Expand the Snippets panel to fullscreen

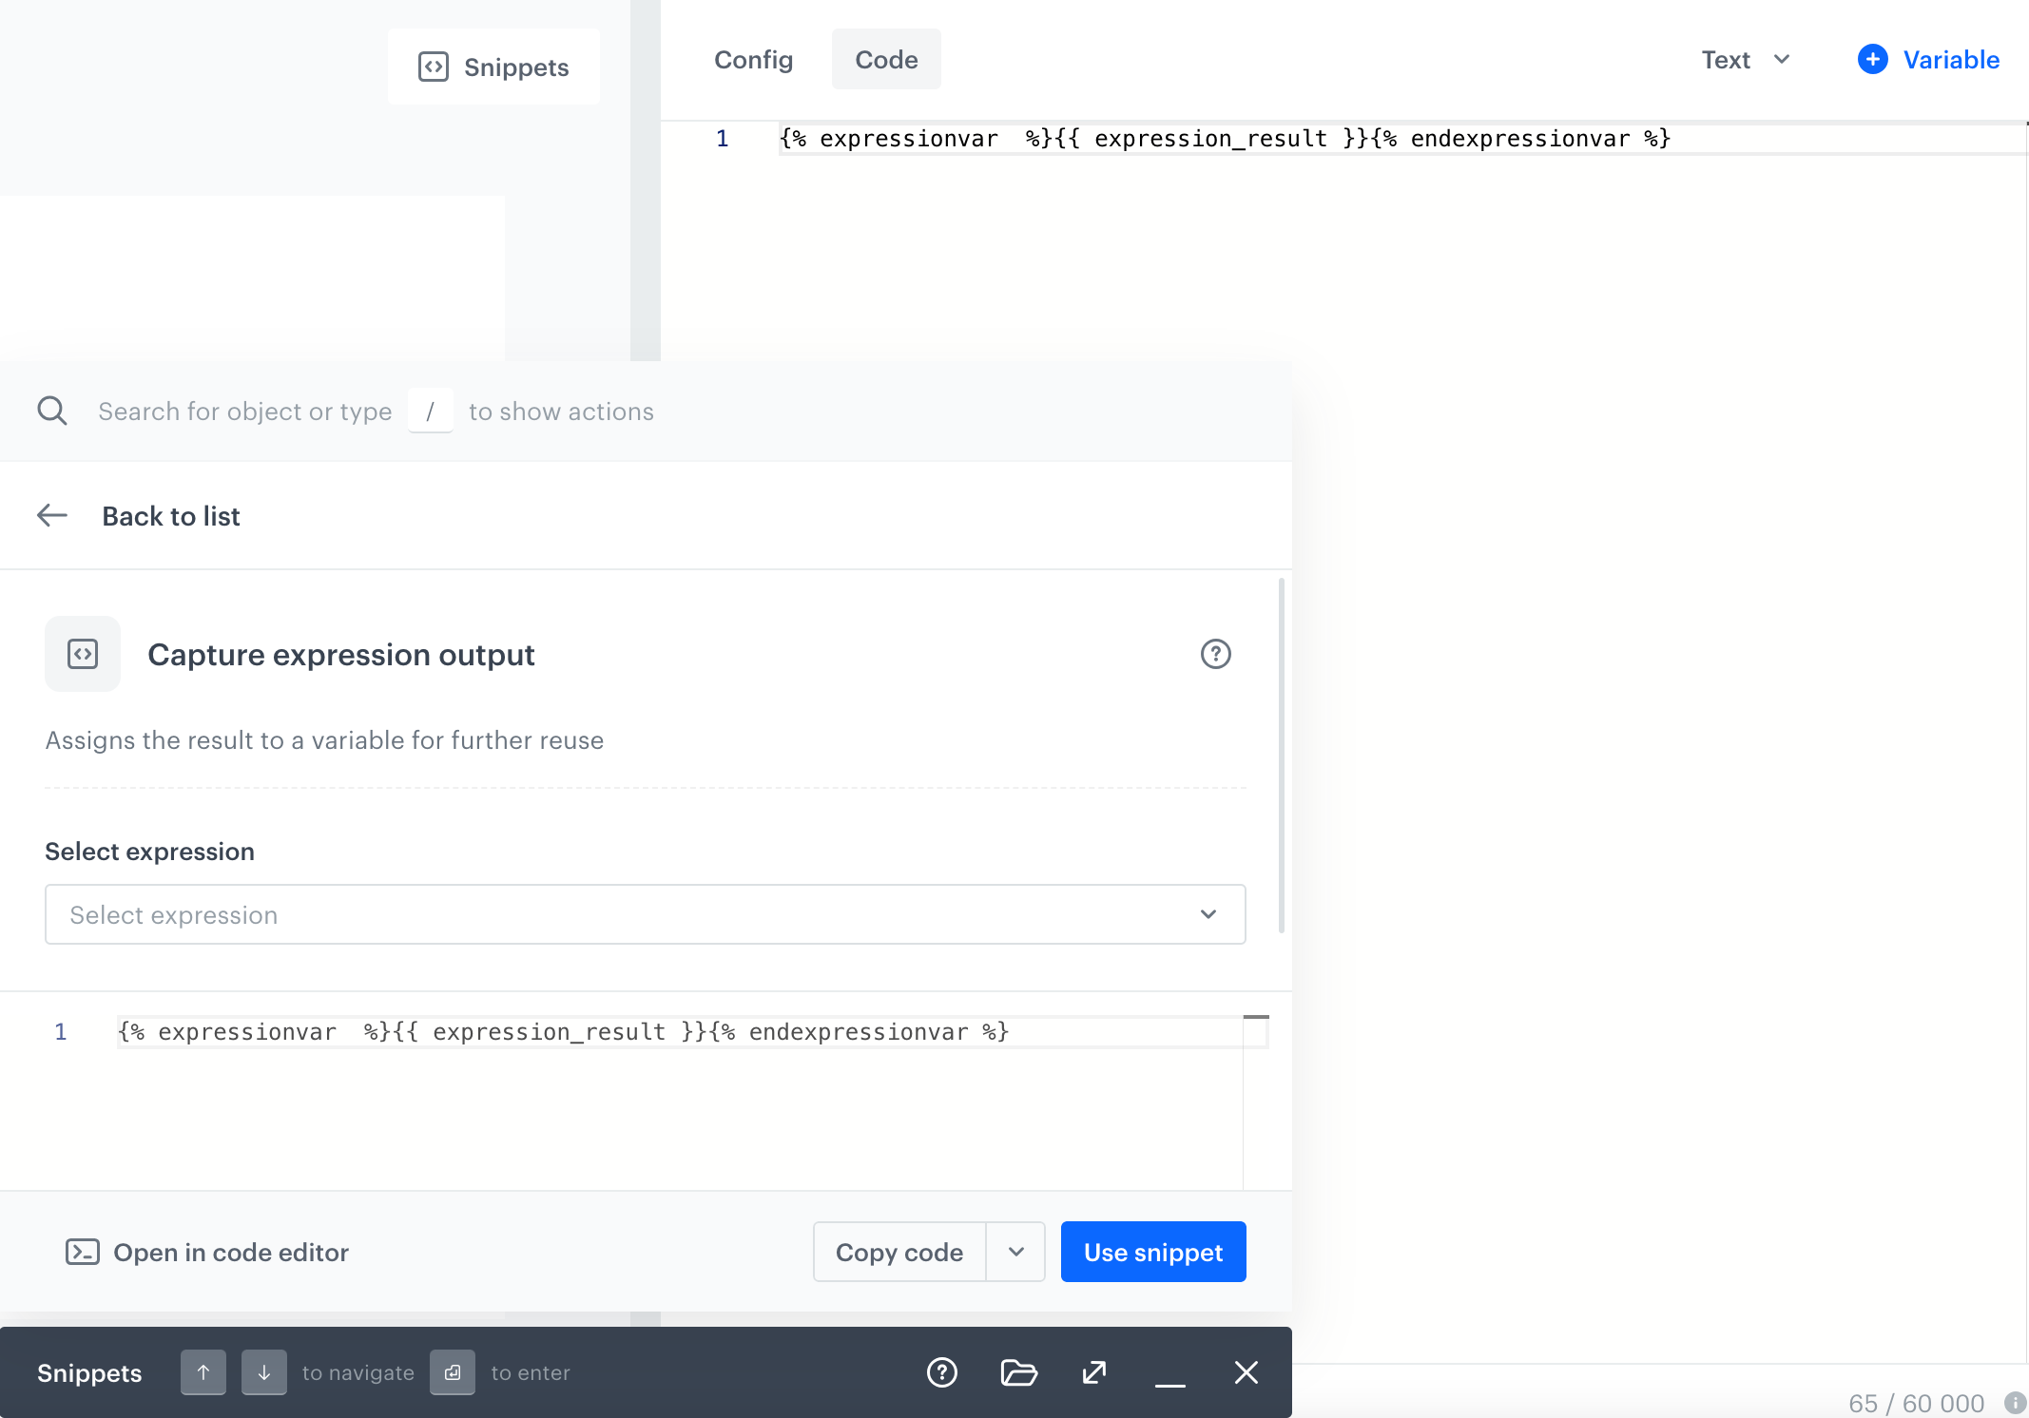[x=1093, y=1372]
